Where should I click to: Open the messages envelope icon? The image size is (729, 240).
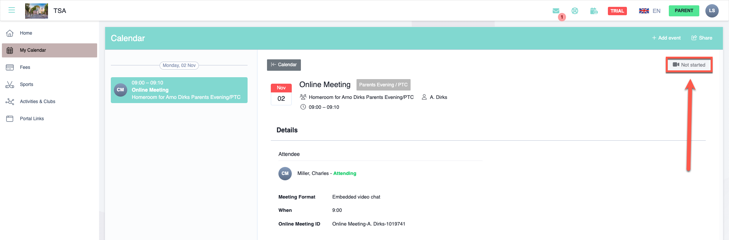[556, 11]
